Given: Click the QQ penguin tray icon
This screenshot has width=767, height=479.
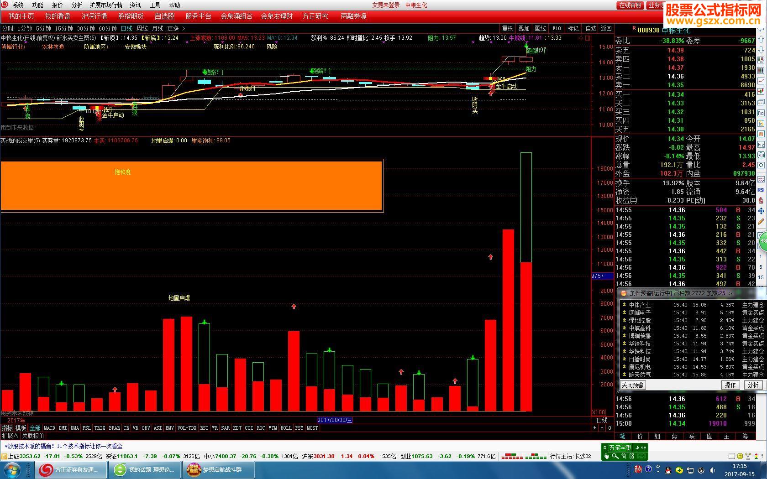Looking at the screenshot, I should point(668,470).
